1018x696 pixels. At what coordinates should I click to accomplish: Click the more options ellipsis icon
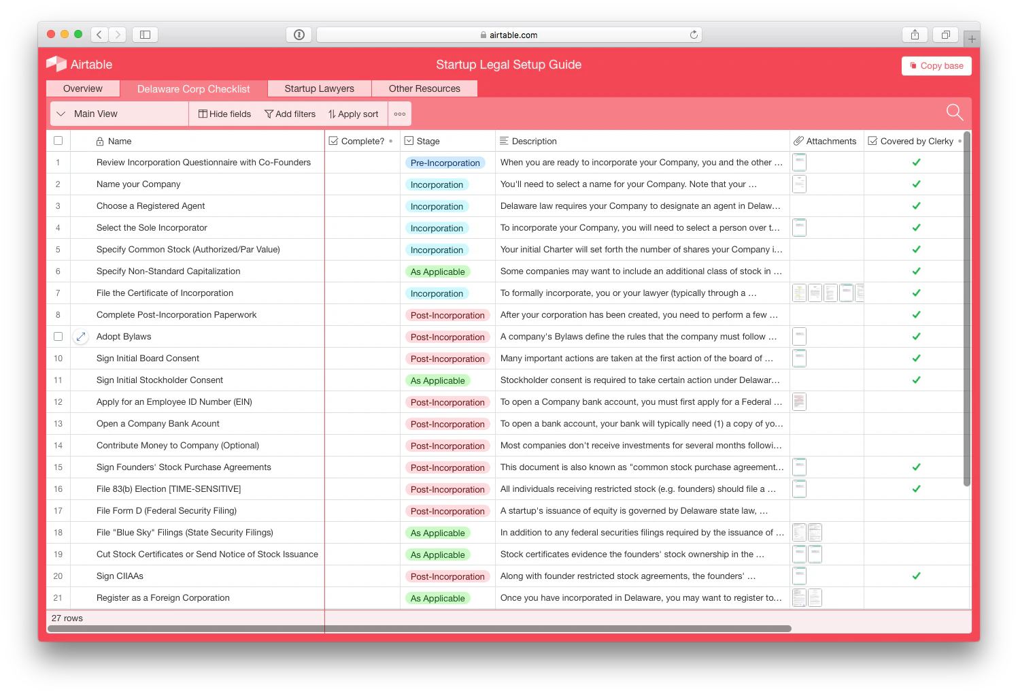point(400,114)
